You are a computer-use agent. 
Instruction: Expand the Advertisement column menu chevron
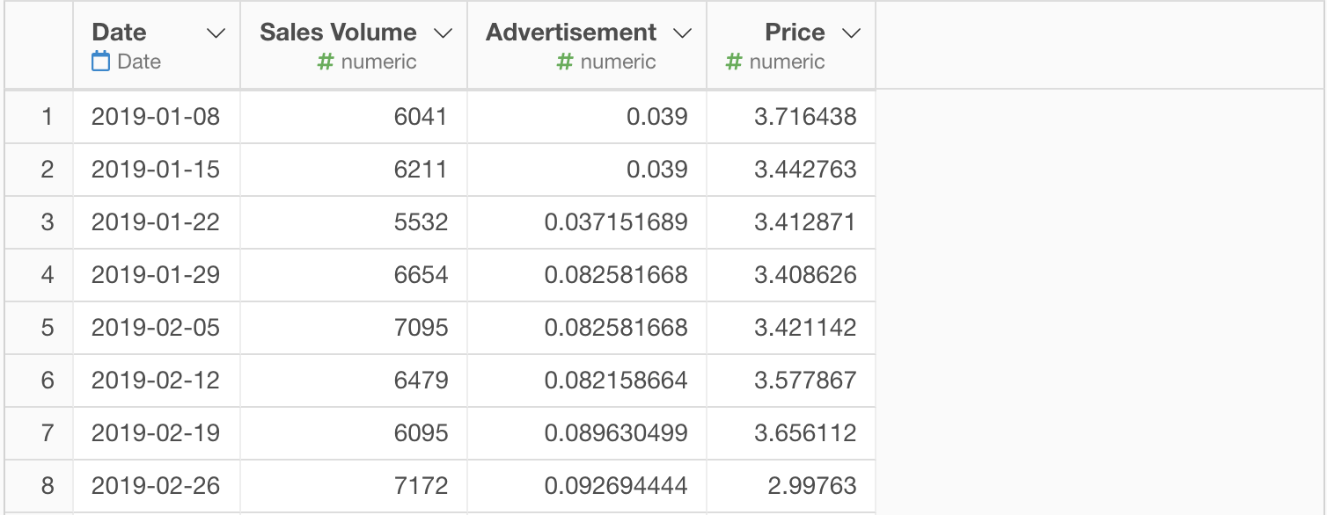click(682, 33)
